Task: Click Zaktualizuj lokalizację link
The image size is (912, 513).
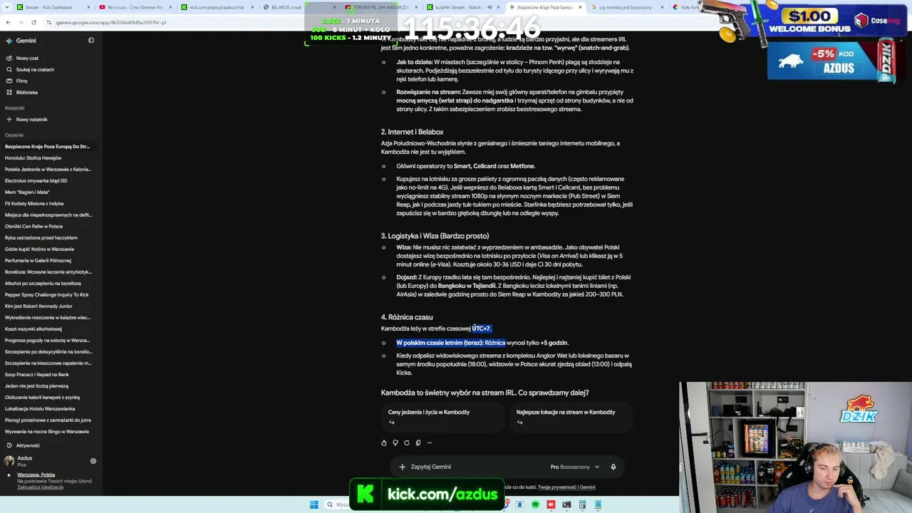Action: coord(41,487)
